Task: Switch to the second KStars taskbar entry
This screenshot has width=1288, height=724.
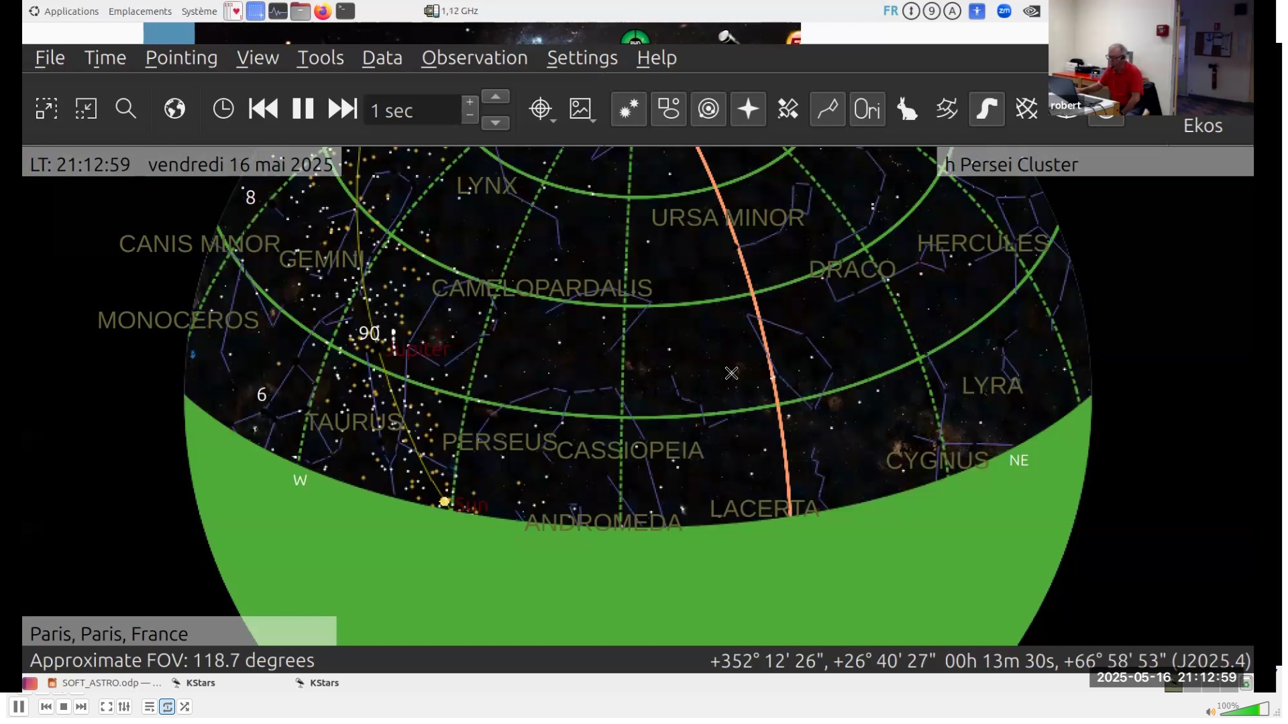Action: (317, 682)
